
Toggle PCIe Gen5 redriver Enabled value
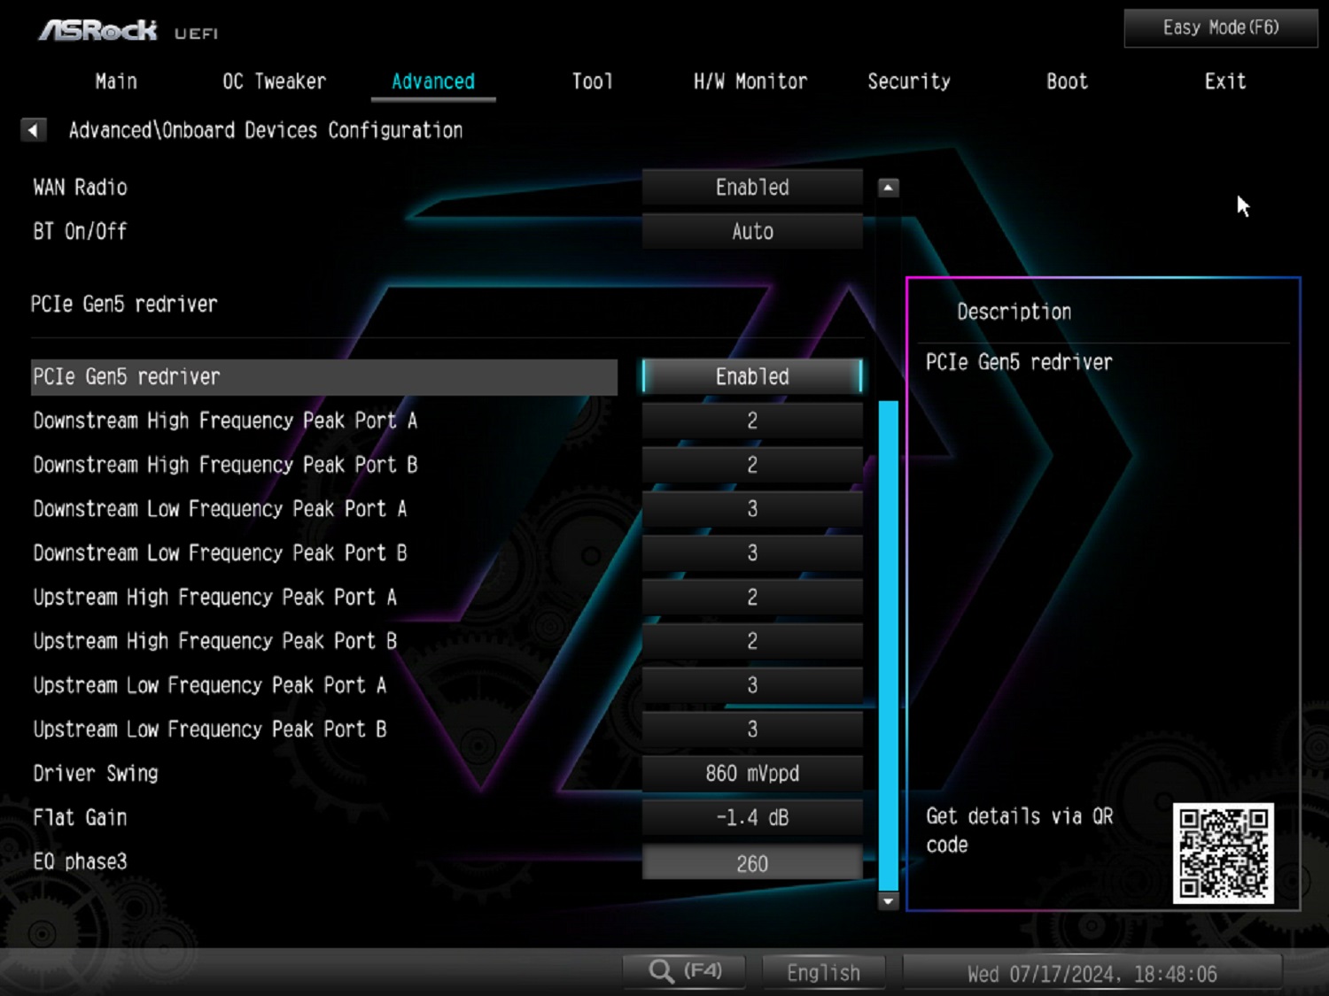(752, 376)
